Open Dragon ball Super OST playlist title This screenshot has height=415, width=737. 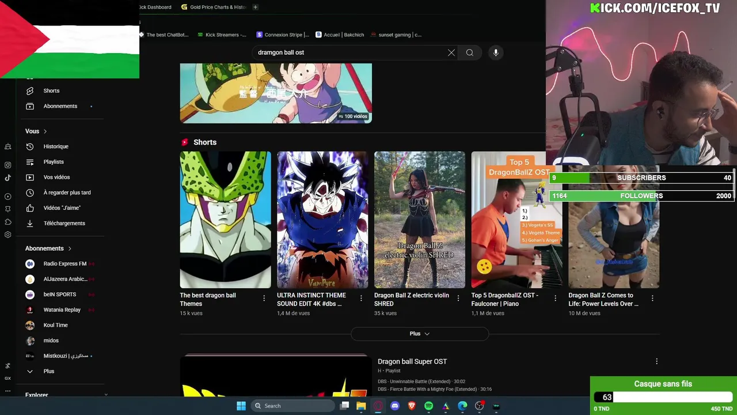412,361
